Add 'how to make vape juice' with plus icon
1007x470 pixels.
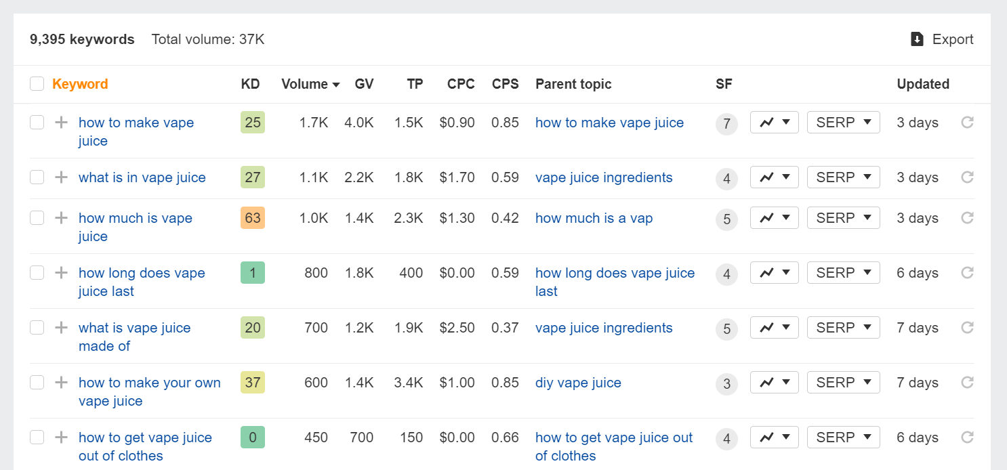click(x=62, y=123)
